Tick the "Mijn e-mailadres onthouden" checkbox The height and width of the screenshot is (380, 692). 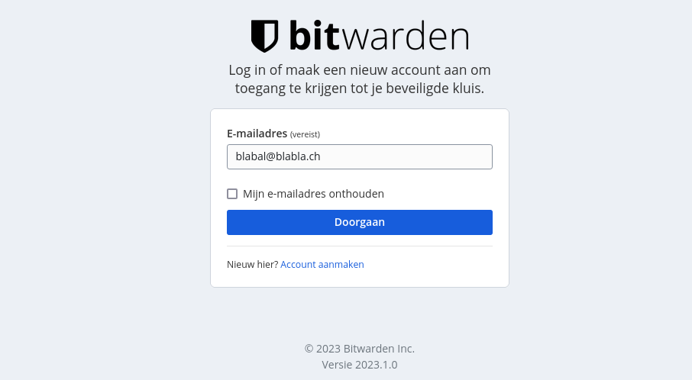tap(232, 194)
